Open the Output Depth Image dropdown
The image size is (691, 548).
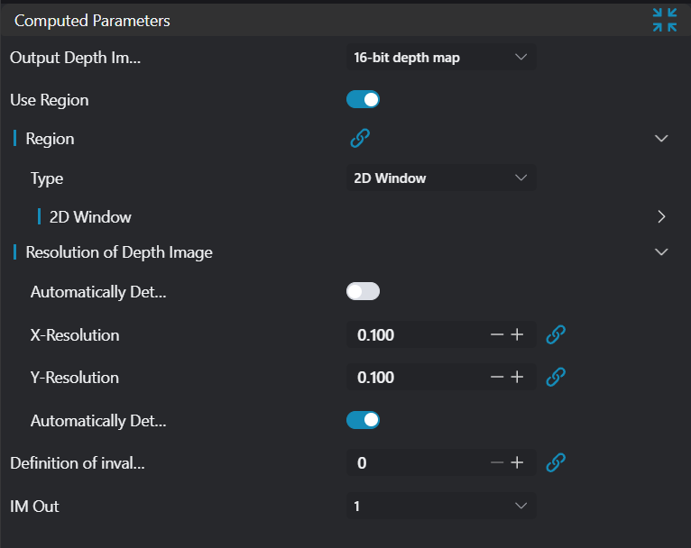(440, 58)
